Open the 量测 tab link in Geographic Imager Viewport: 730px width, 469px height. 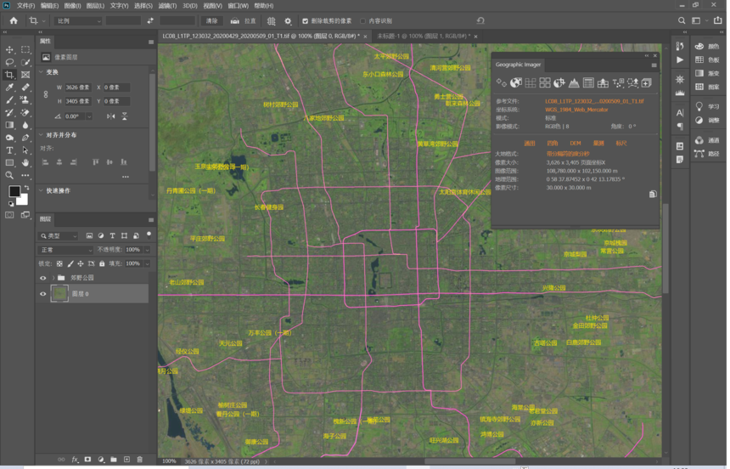point(598,143)
